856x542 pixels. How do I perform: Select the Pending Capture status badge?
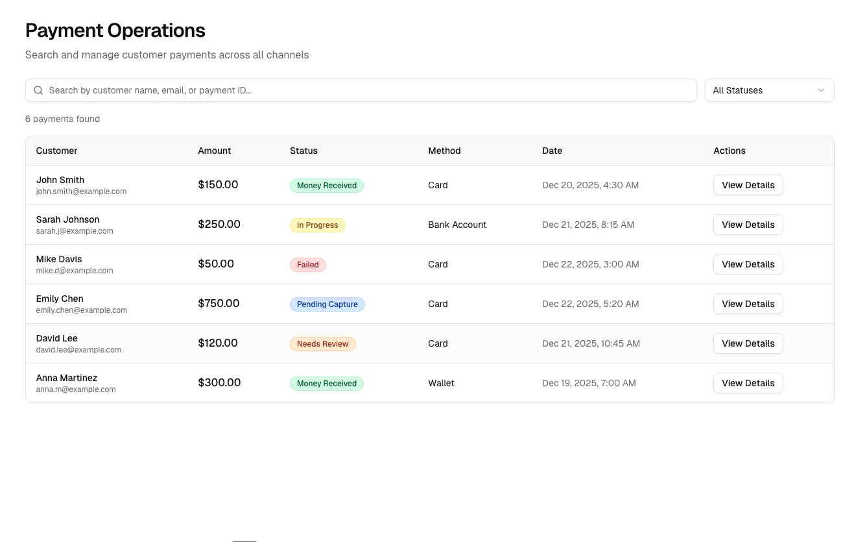pyautogui.click(x=327, y=304)
